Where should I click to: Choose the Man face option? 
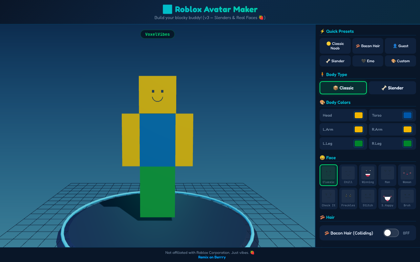point(387,175)
